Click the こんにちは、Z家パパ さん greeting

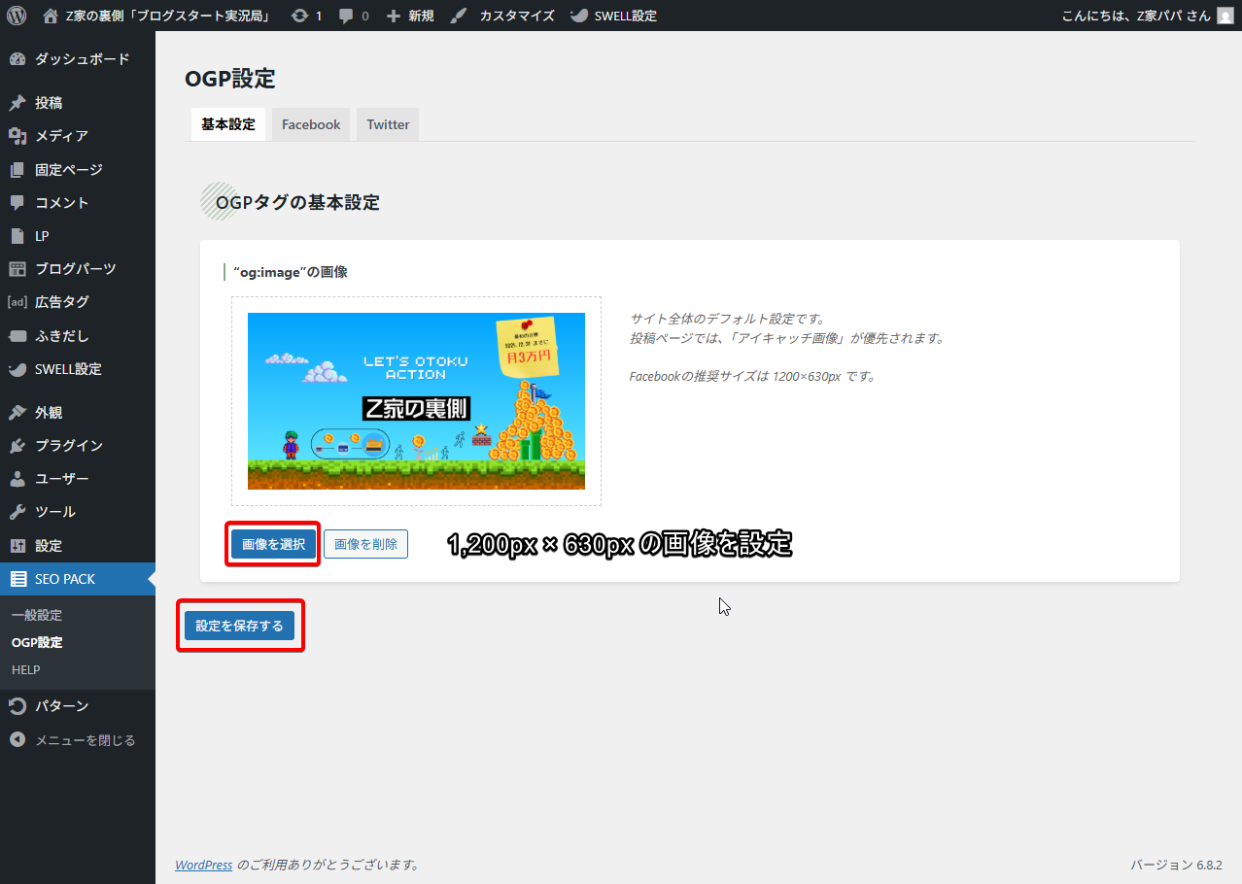[x=1138, y=16]
